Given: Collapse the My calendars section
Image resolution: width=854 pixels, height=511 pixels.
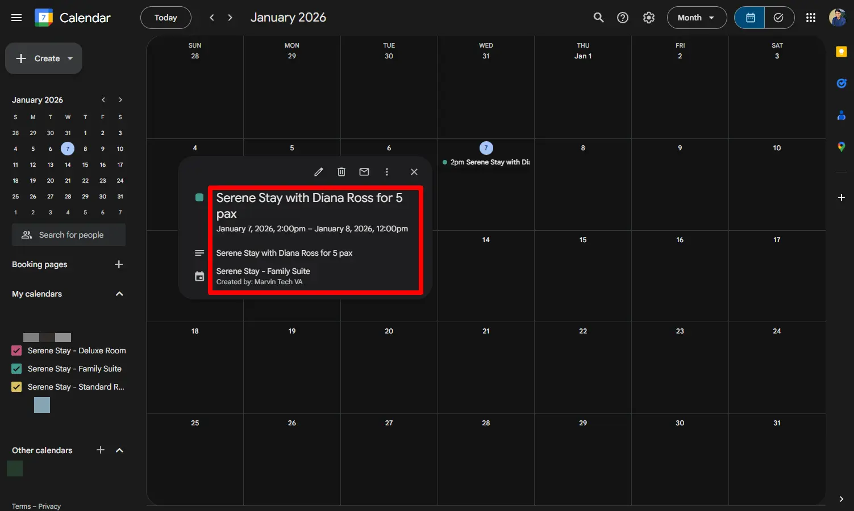Looking at the screenshot, I should pyautogui.click(x=119, y=294).
